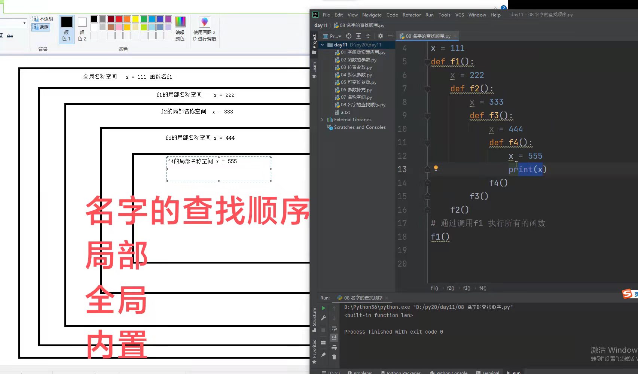
Task: Click the trash icon to clear run output
Action: [x=334, y=357]
